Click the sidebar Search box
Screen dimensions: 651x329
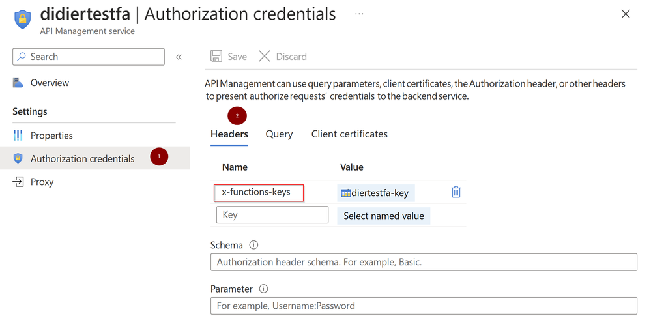point(89,57)
